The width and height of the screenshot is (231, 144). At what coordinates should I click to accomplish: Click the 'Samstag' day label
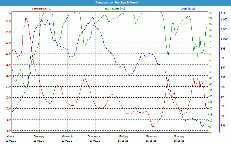click(x=151, y=137)
